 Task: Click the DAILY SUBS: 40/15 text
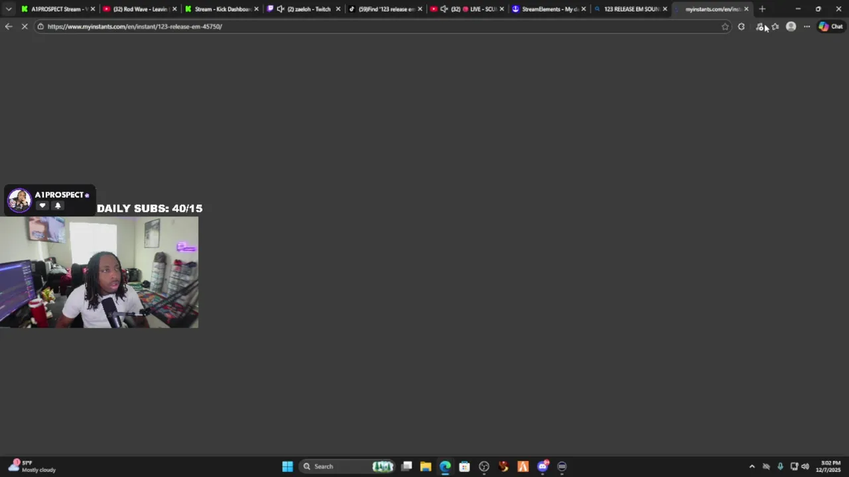(x=149, y=208)
